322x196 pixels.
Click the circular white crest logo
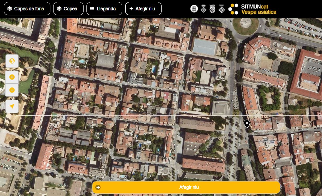(194, 9)
